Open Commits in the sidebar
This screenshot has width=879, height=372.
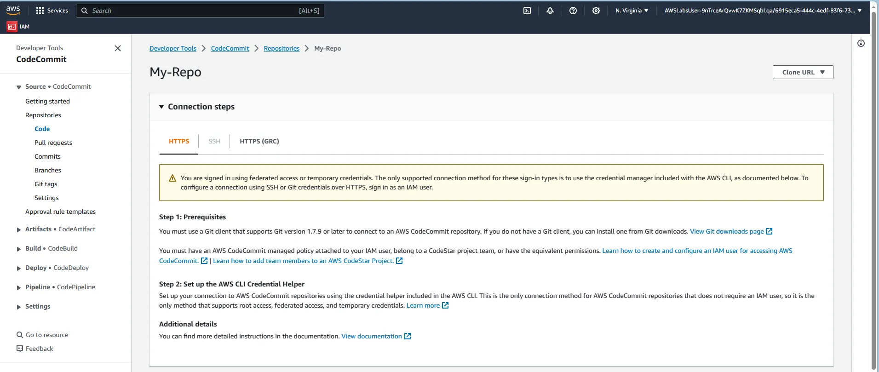pos(47,156)
